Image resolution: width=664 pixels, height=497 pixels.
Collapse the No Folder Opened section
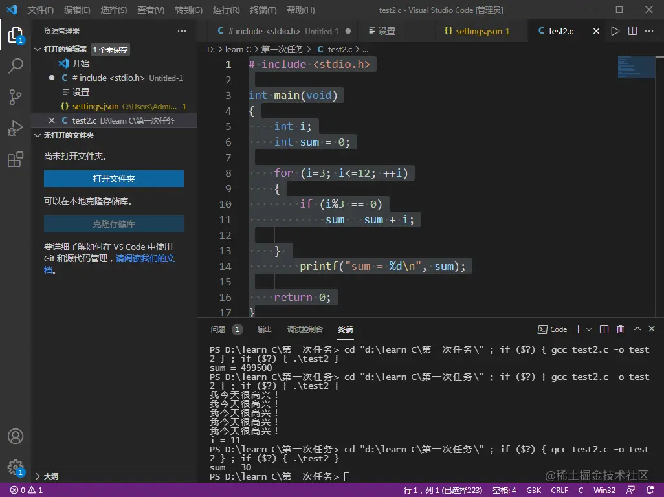coord(38,135)
